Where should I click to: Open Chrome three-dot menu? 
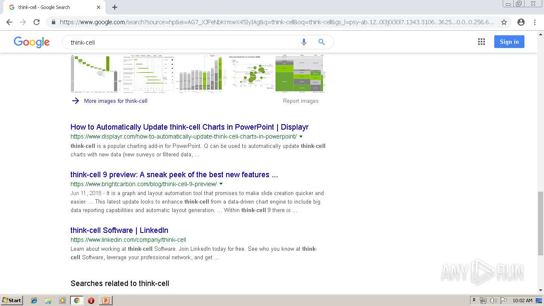point(535,22)
